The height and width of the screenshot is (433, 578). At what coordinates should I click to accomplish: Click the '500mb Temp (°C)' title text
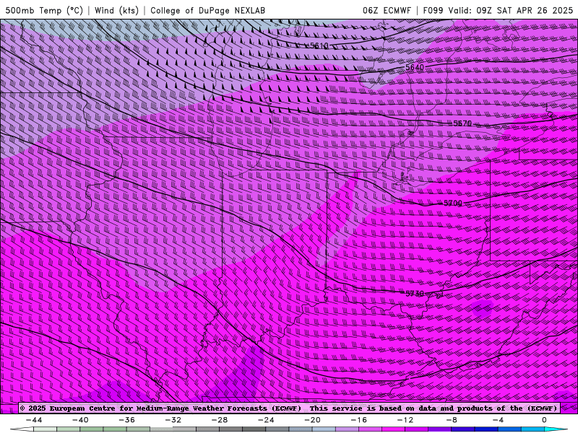[44, 10]
